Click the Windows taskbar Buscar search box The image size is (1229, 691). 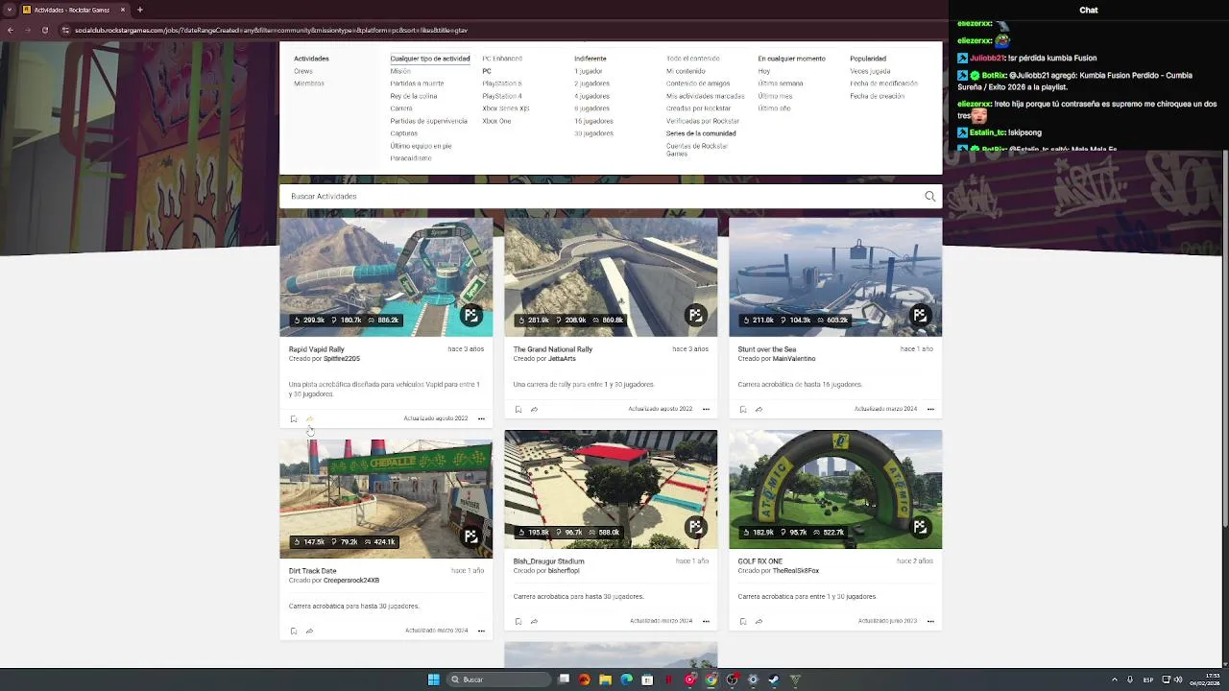(499, 679)
